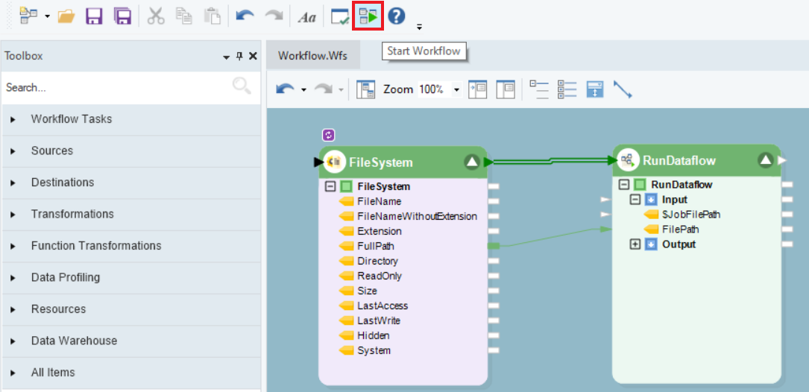
Task: Collapse the RunDataflow object with triangle button
Action: (x=765, y=159)
